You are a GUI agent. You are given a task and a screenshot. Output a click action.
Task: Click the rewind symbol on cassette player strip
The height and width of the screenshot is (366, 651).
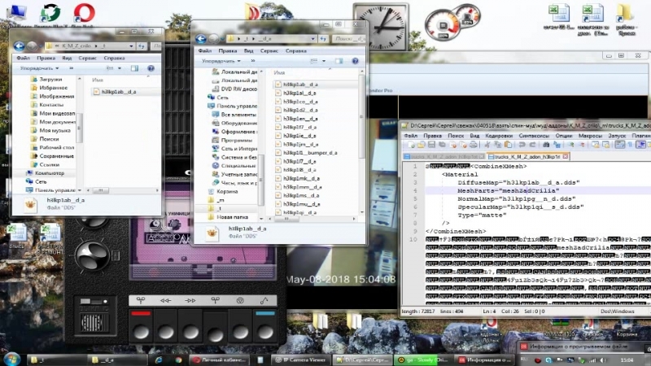point(165,300)
